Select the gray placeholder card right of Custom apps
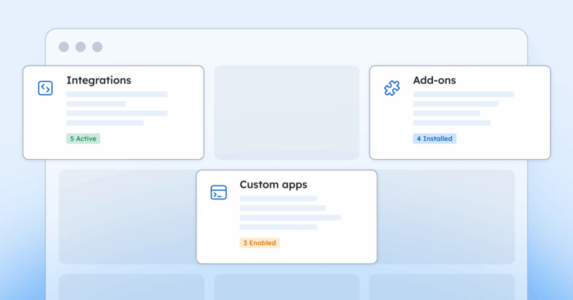 click(446, 217)
